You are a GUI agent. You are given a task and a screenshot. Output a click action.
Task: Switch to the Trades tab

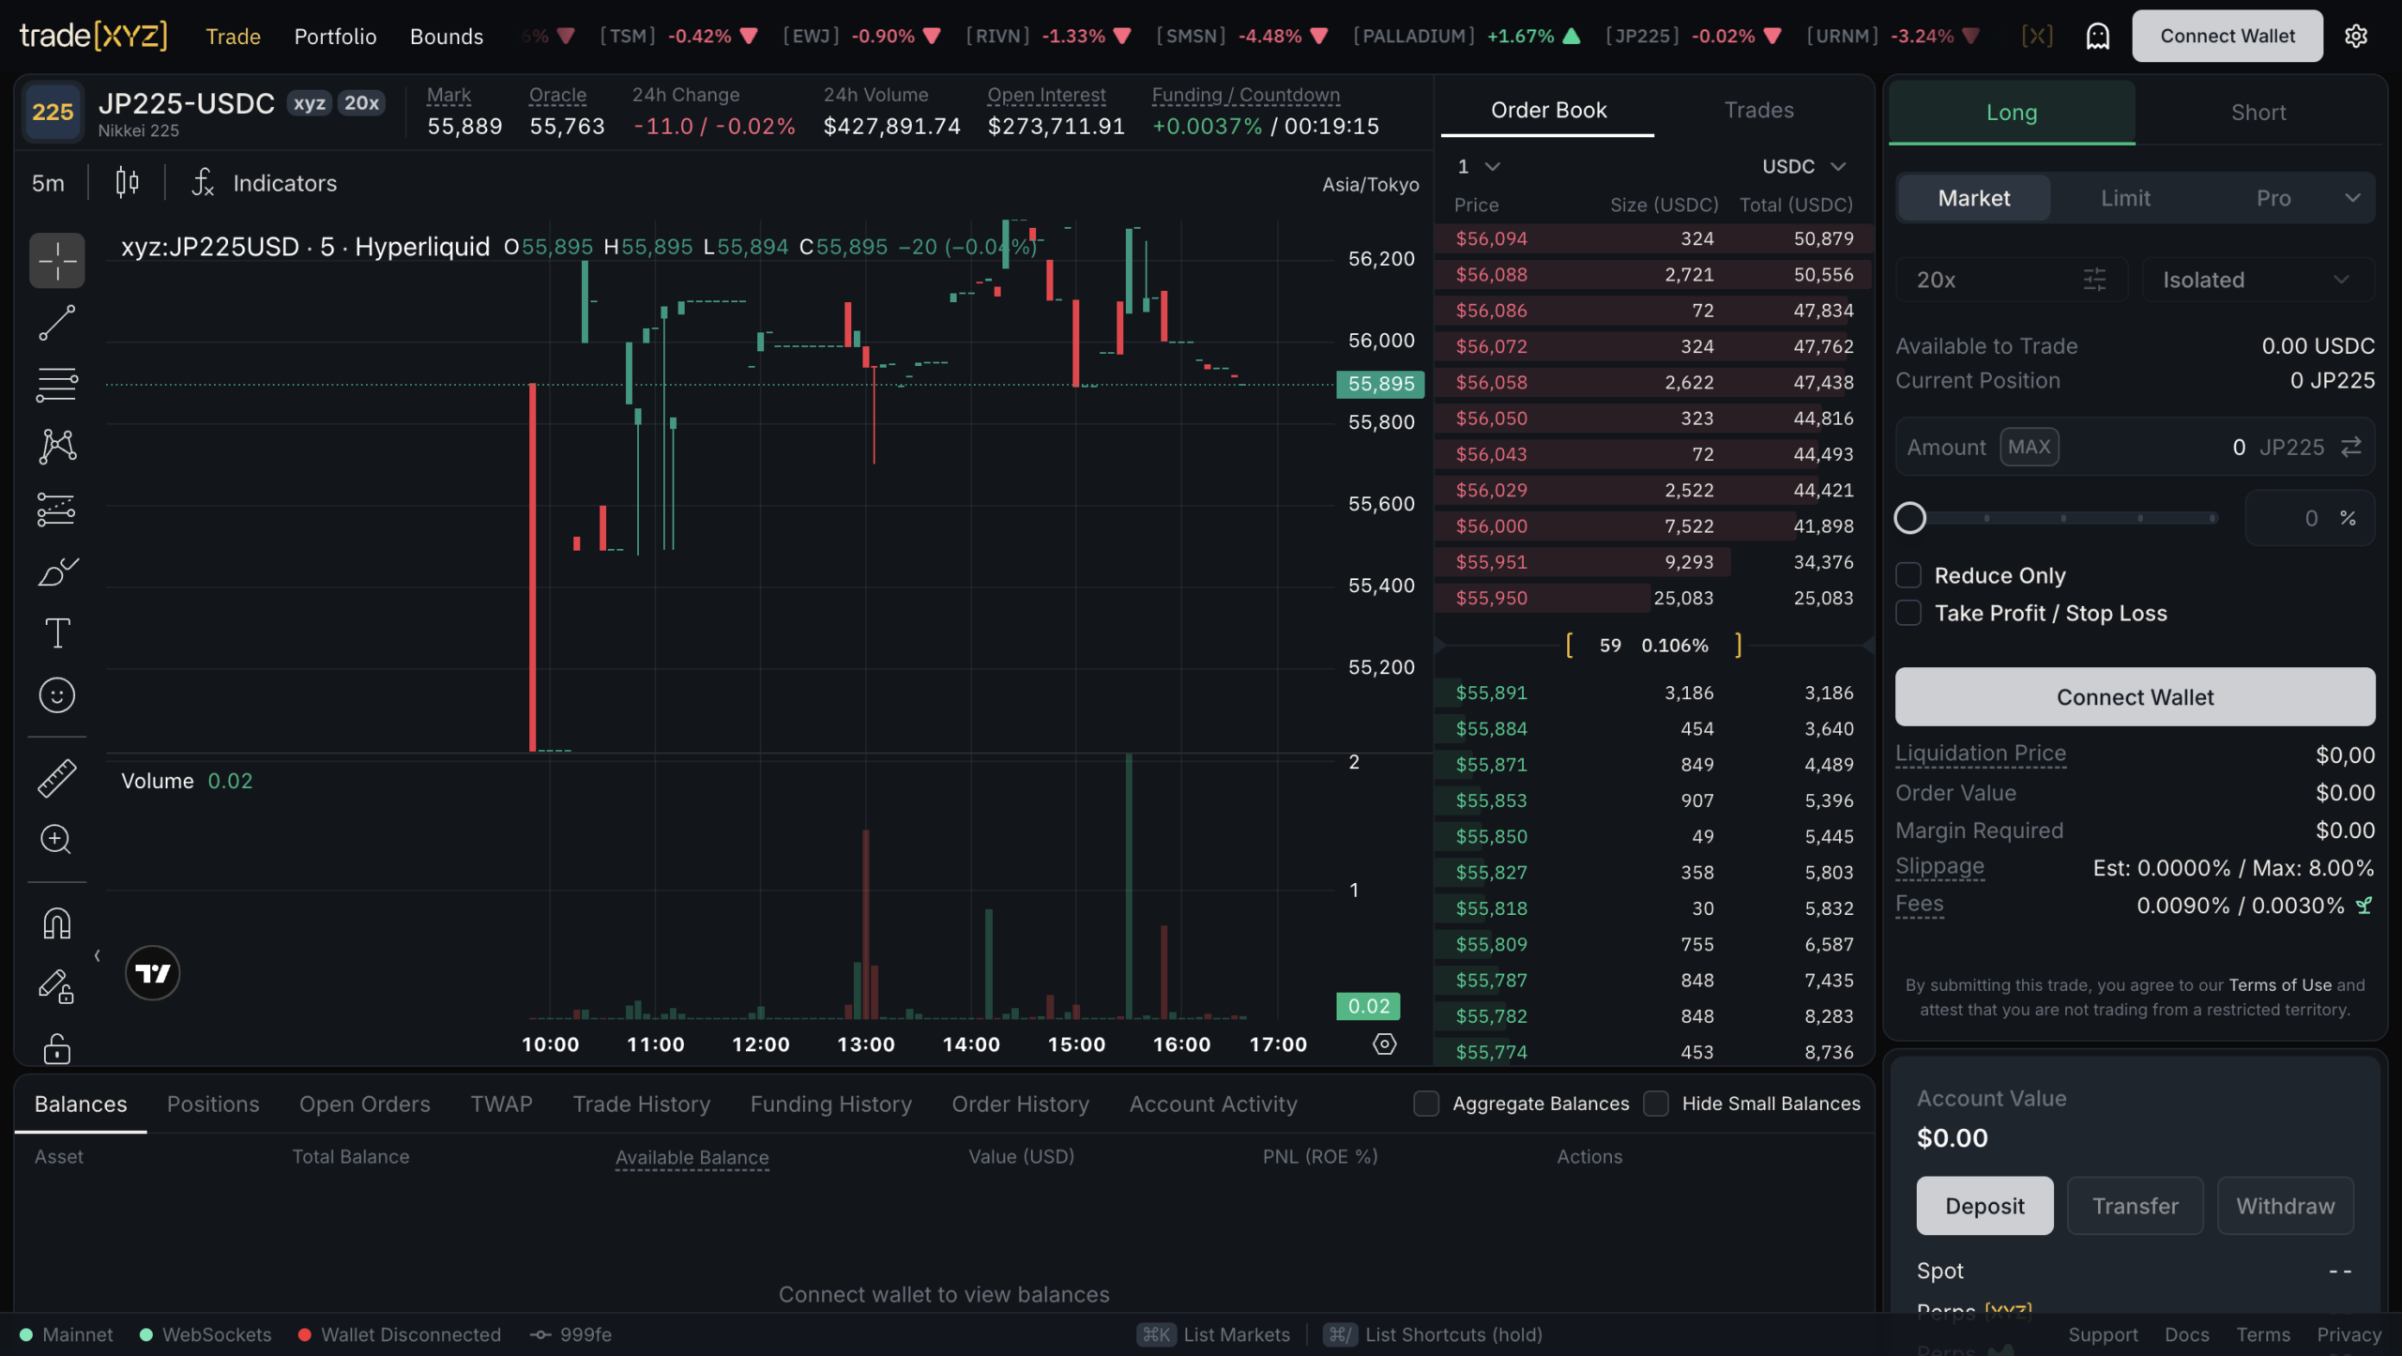point(1758,110)
